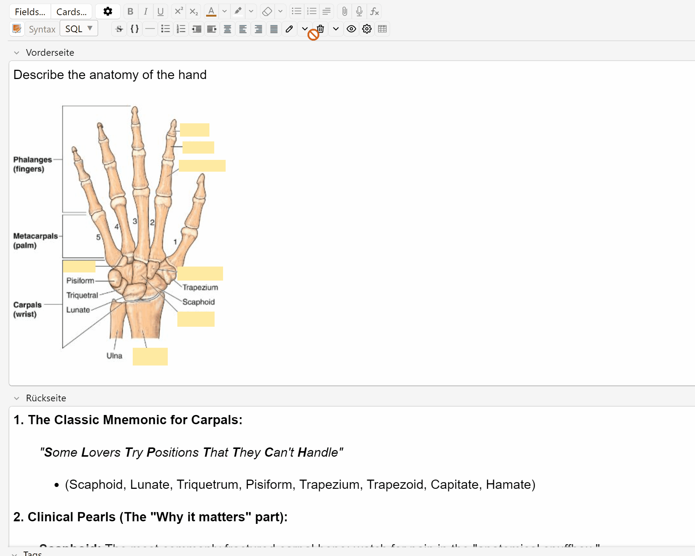Open the text color dropdown arrow
This screenshot has width=695, height=556.
224,11
